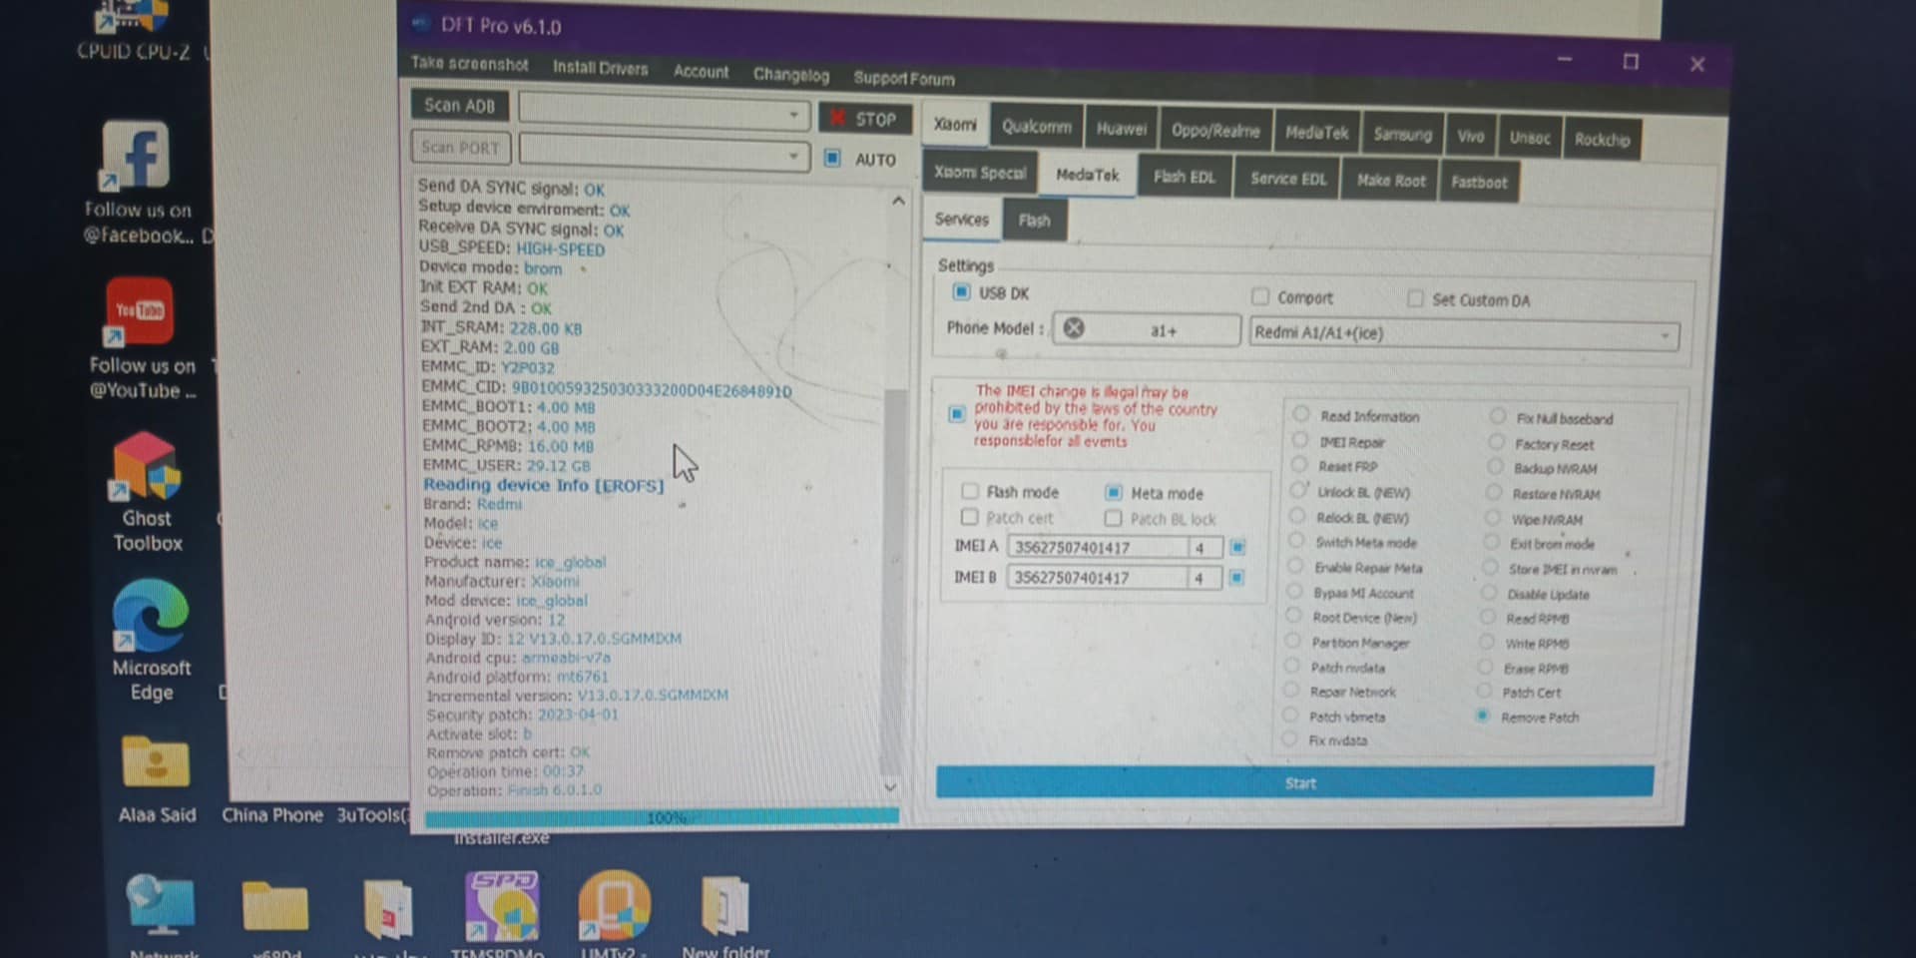This screenshot has width=1916, height=958.
Task: Switch to the Fastboot sub-tab
Action: [1479, 183]
